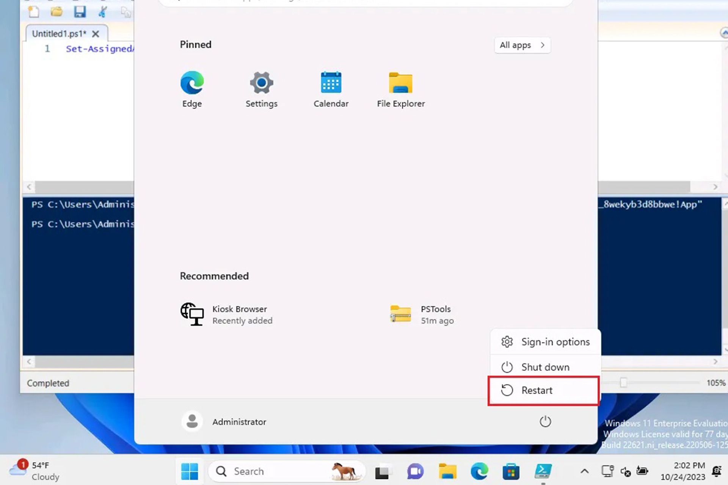Click New Script icon in PowerShell ISE
This screenshot has width=728, height=485.
[x=34, y=11]
